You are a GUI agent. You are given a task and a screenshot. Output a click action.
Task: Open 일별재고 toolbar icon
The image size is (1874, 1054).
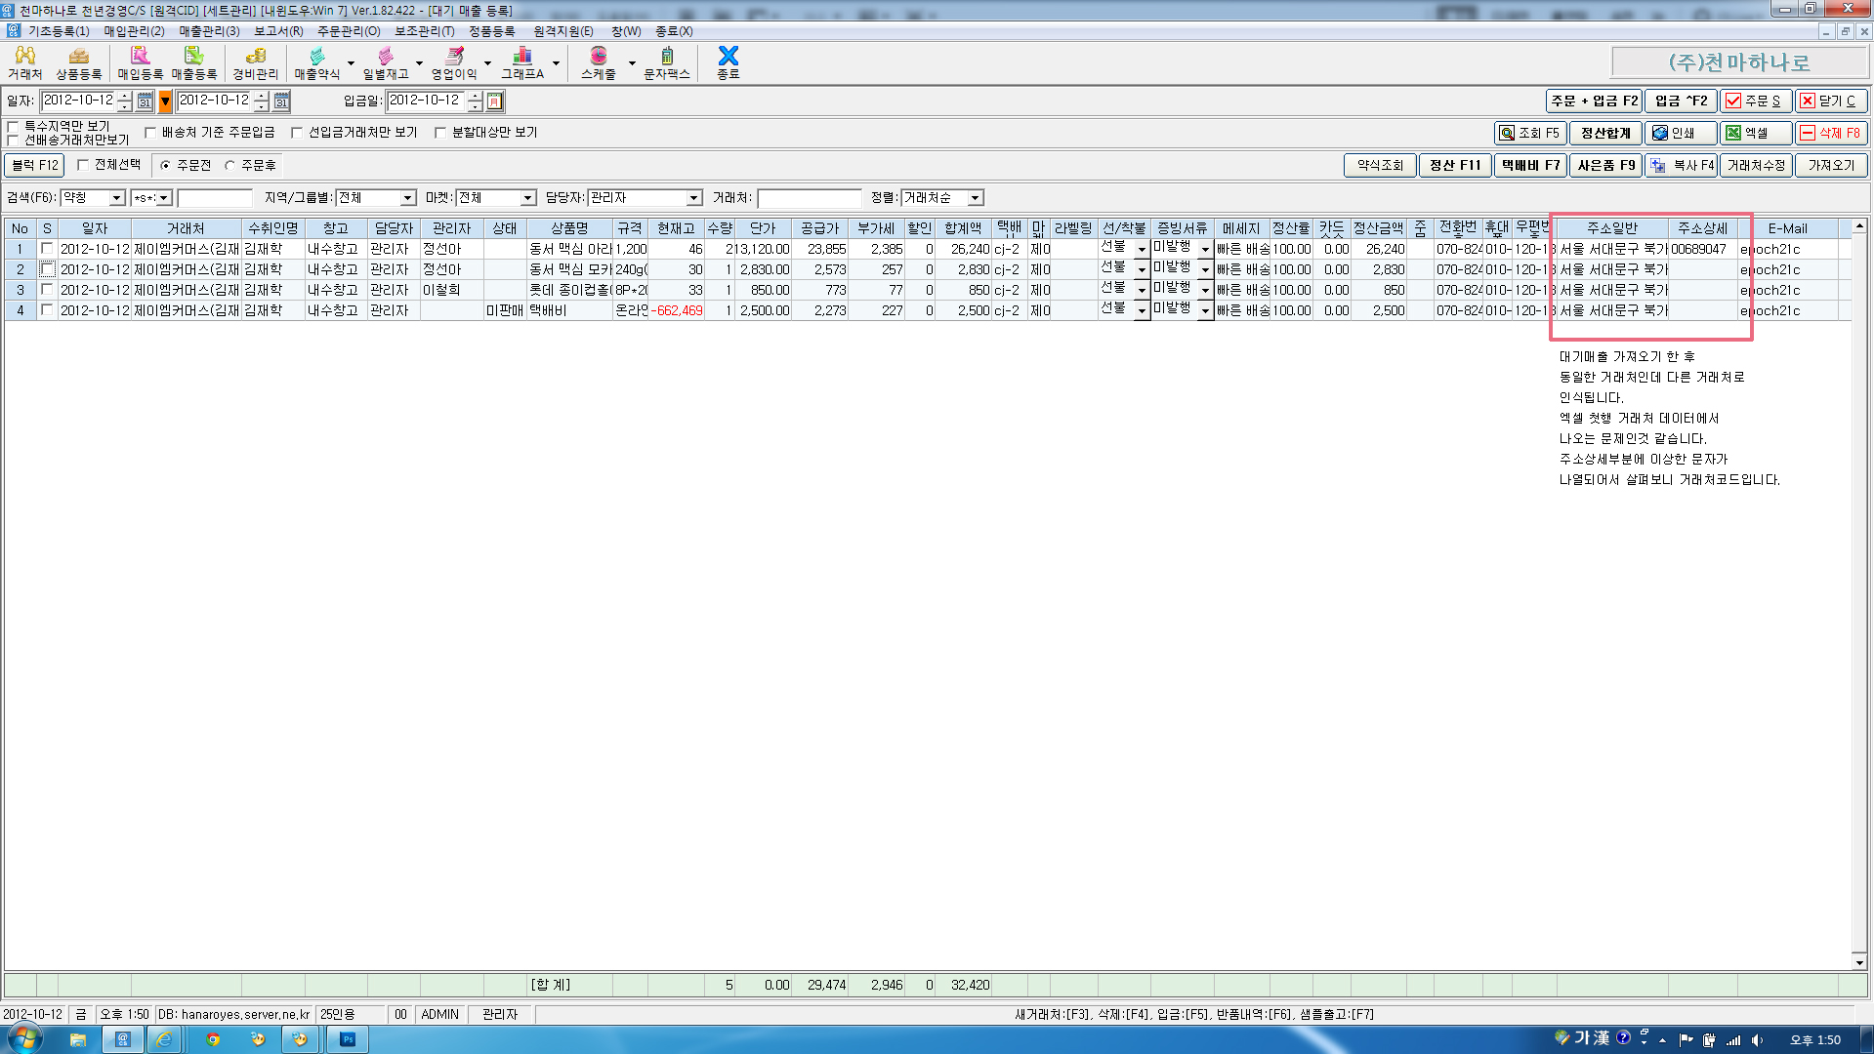point(386,62)
